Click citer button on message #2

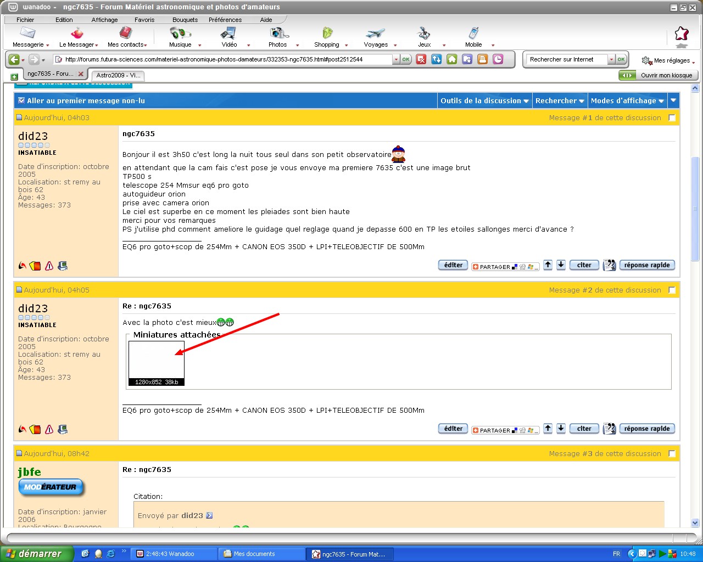584,429
